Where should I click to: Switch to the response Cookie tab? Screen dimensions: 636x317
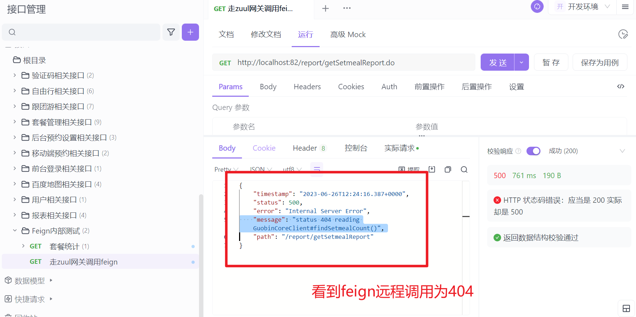click(x=264, y=148)
